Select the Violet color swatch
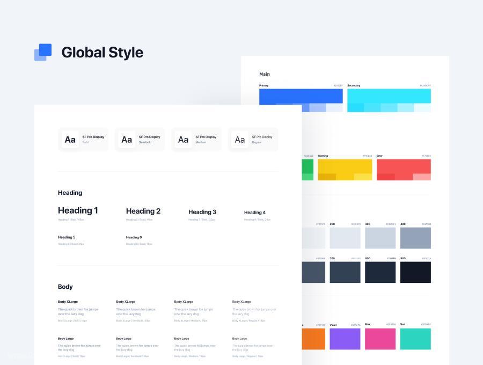 [x=345, y=339]
